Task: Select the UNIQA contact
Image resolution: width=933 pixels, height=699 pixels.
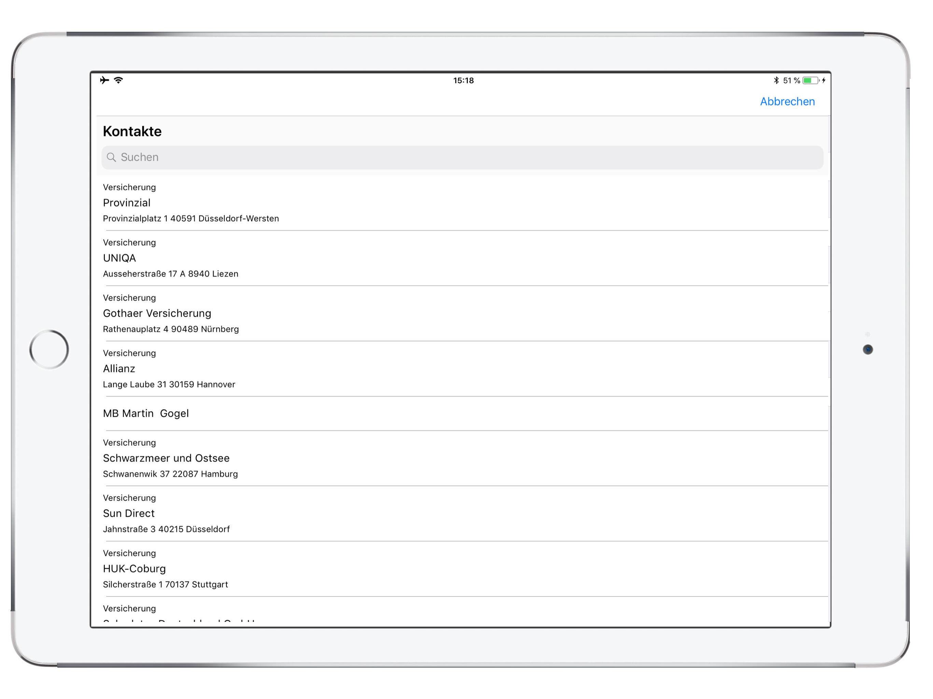Action: pyautogui.click(x=463, y=258)
